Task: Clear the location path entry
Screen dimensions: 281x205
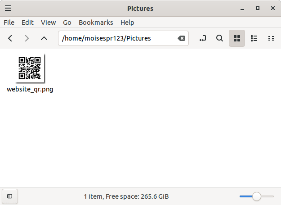Action: (181, 38)
